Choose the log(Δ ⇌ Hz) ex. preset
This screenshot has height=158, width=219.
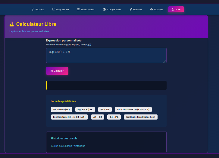tap(85, 109)
